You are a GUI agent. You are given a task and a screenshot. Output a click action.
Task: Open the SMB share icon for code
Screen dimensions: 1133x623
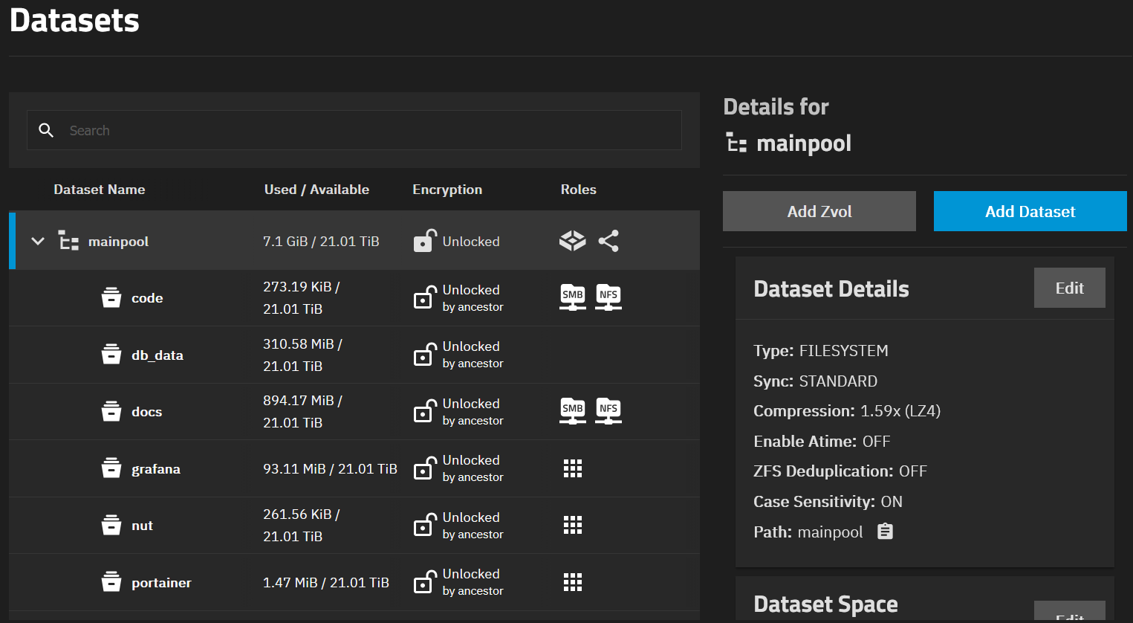[x=572, y=297]
